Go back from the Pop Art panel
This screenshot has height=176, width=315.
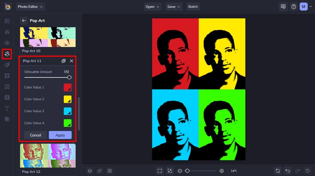click(x=24, y=21)
